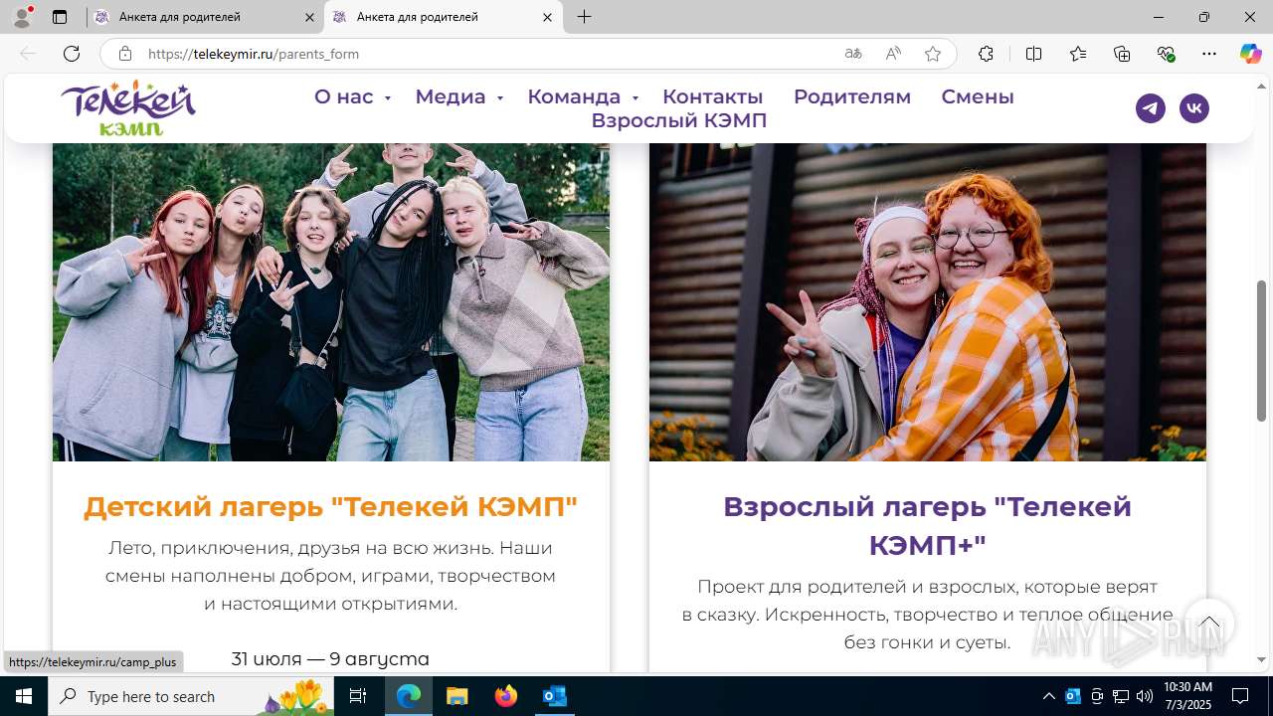Open Collections icon
Image resolution: width=1273 pixels, height=716 pixels.
click(x=1122, y=54)
